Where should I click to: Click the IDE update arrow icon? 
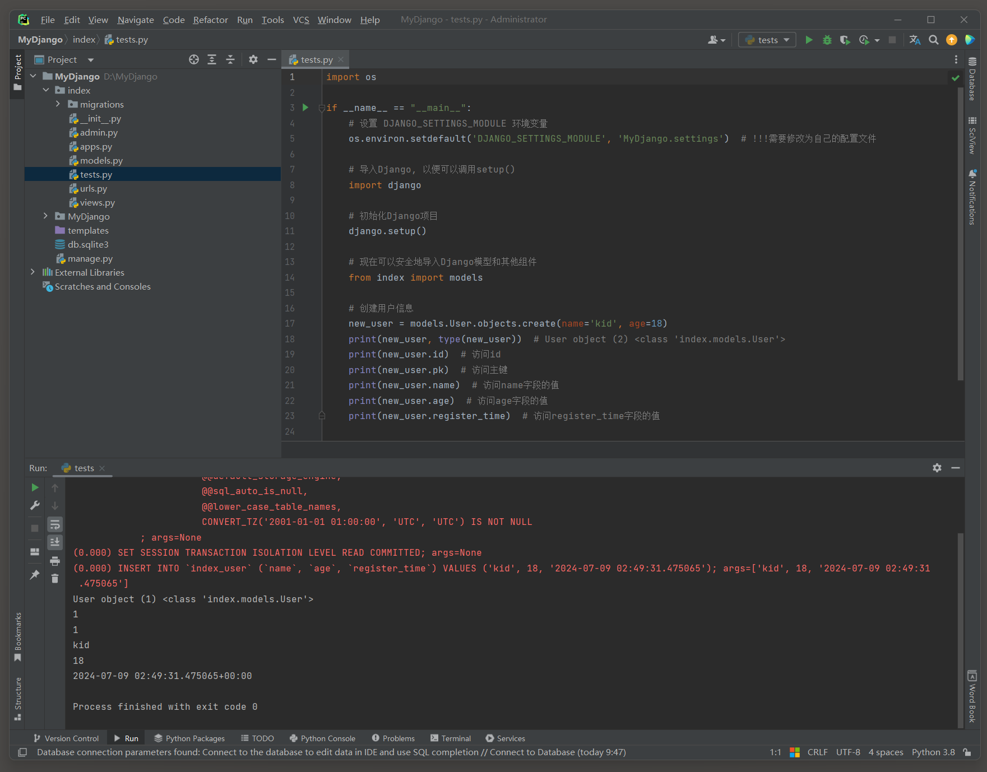pyautogui.click(x=952, y=40)
